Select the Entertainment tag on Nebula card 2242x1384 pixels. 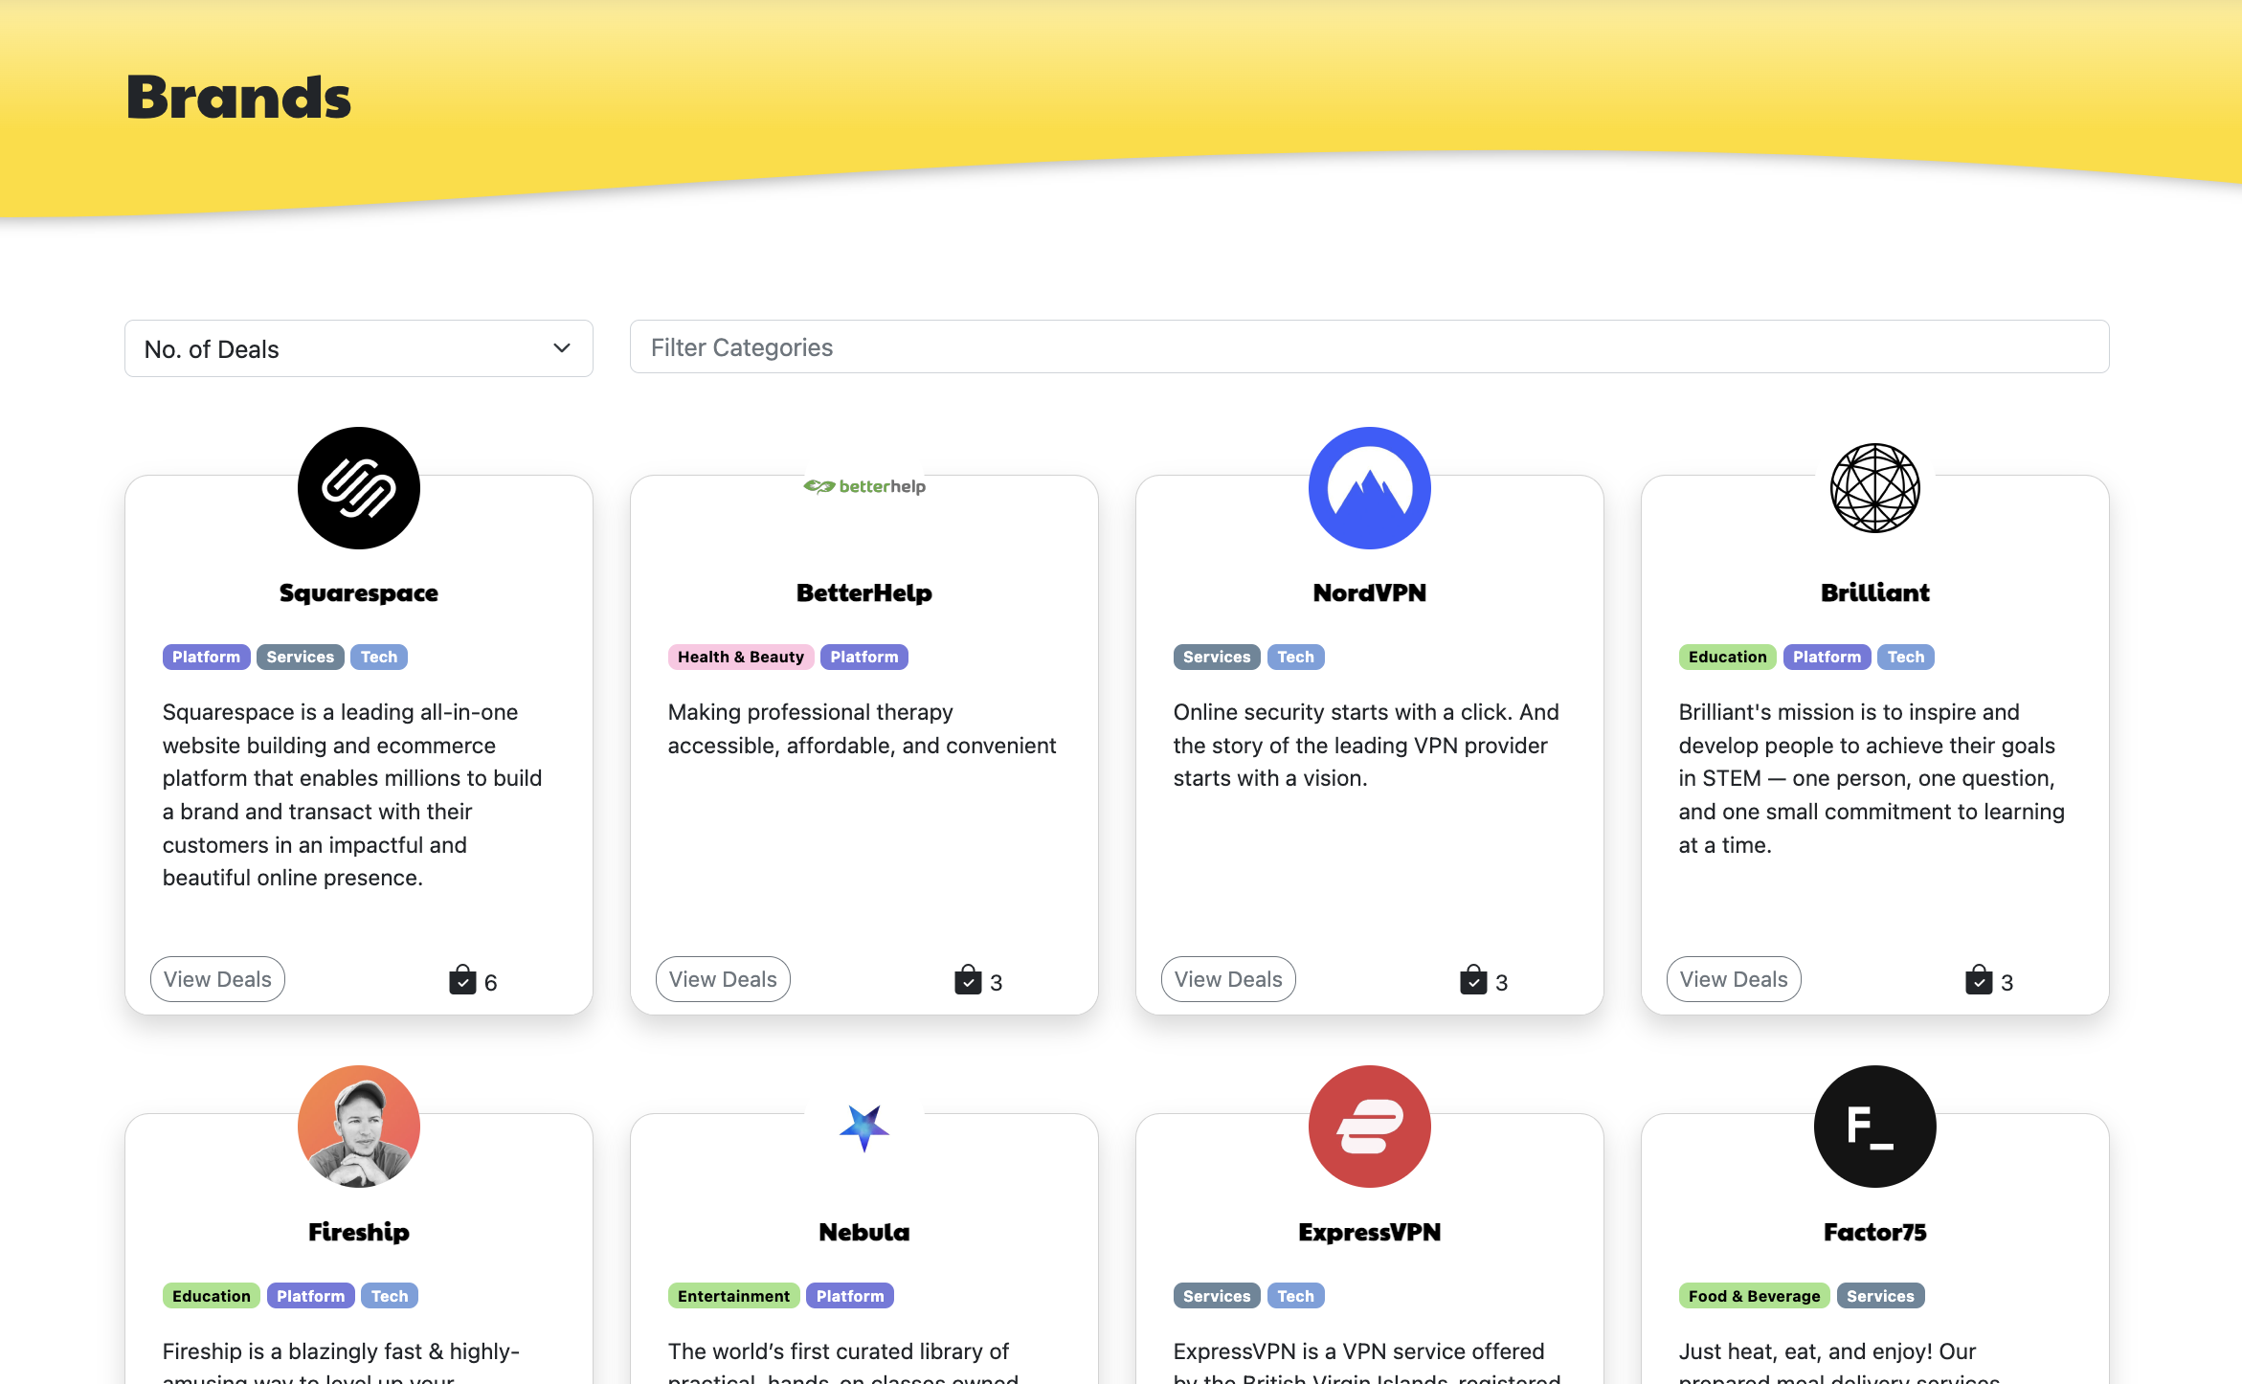(x=734, y=1296)
